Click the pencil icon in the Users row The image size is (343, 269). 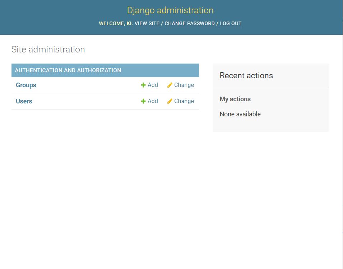170,101
